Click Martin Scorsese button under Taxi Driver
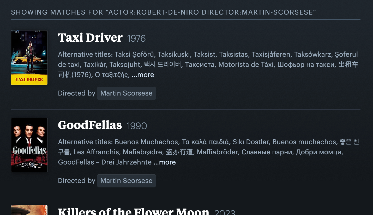373x215 pixels. click(x=126, y=93)
